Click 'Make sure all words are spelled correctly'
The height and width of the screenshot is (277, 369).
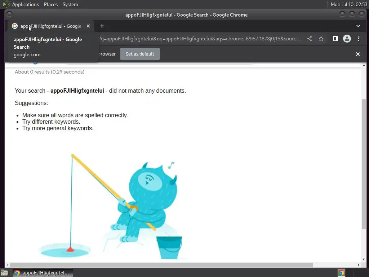(x=75, y=115)
